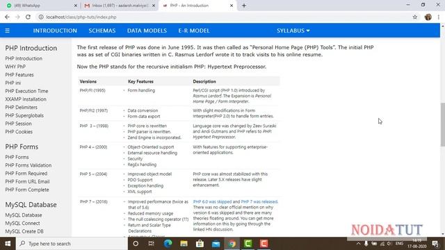
Task: Select the 'PHP 4 – (2000)' version cell
Action: click(x=93, y=147)
